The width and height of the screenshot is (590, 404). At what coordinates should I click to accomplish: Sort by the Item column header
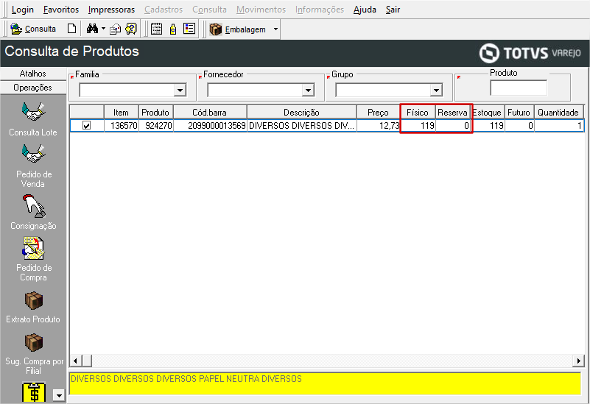[x=121, y=113]
